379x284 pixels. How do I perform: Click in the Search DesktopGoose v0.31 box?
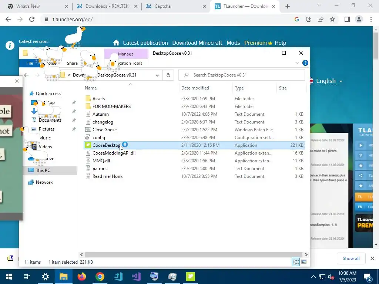[242, 75]
